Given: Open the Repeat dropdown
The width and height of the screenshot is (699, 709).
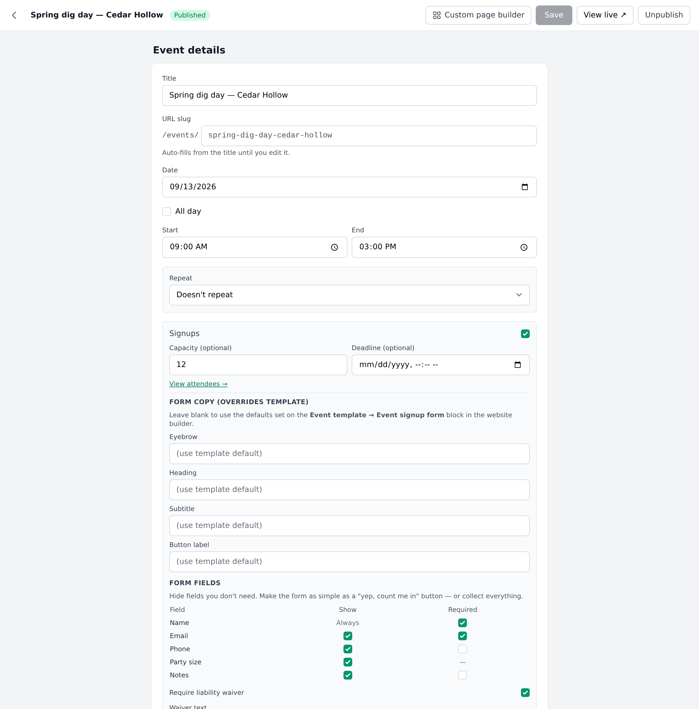Looking at the screenshot, I should (349, 295).
